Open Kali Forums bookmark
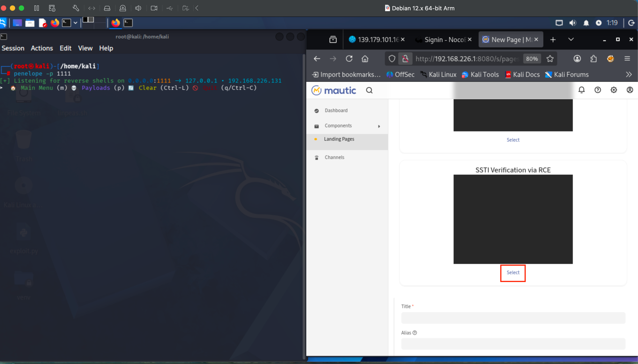Viewport: 638px width, 364px height. click(567, 75)
